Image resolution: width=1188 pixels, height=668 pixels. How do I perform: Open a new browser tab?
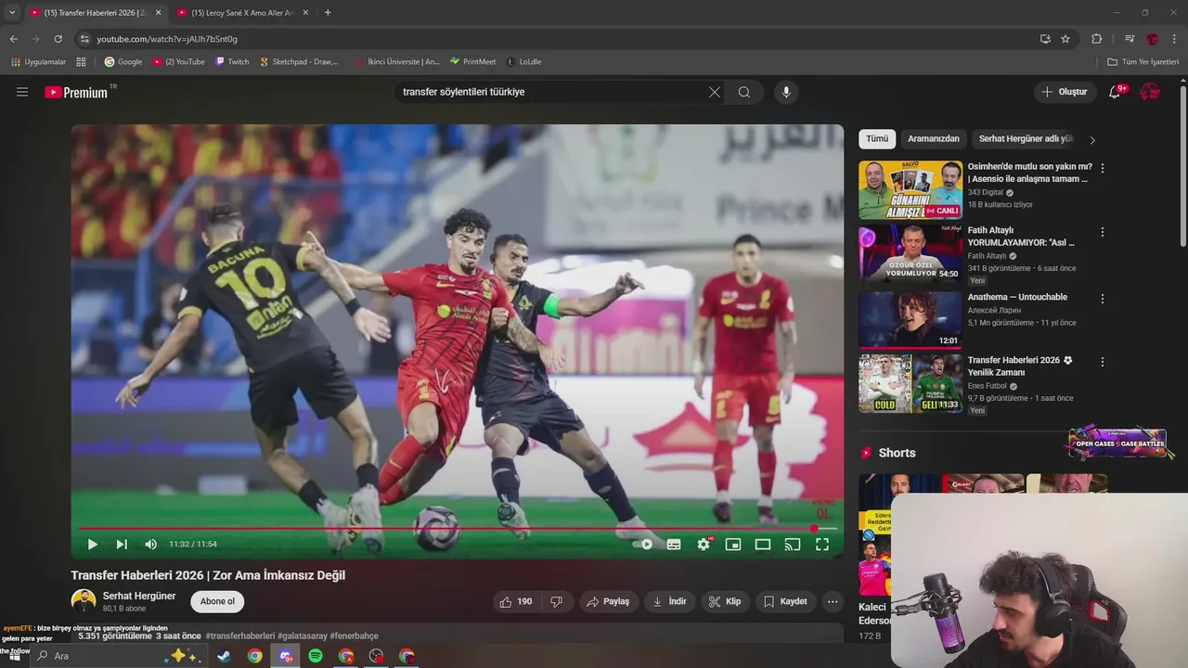[x=328, y=13]
